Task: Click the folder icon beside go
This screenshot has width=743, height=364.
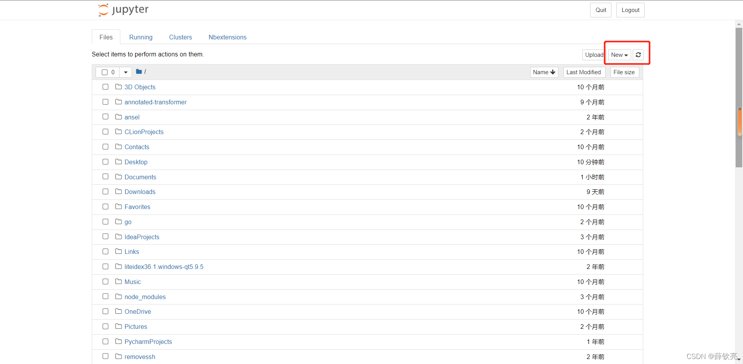Action: 119,222
